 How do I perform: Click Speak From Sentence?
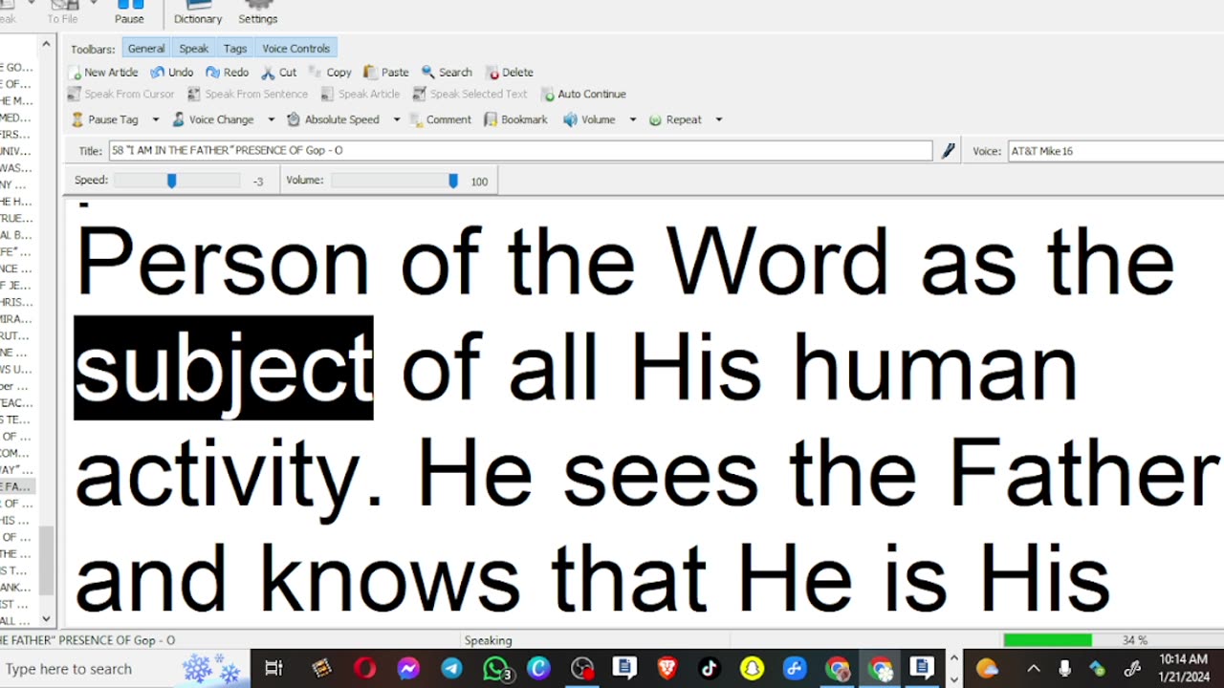(x=248, y=95)
